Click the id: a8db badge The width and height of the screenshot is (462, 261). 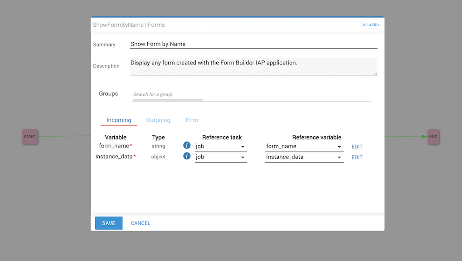coord(371,25)
